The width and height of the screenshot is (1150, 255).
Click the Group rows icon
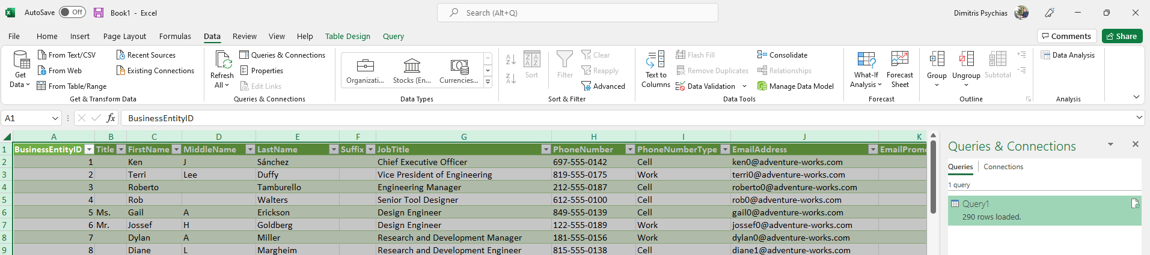point(937,59)
